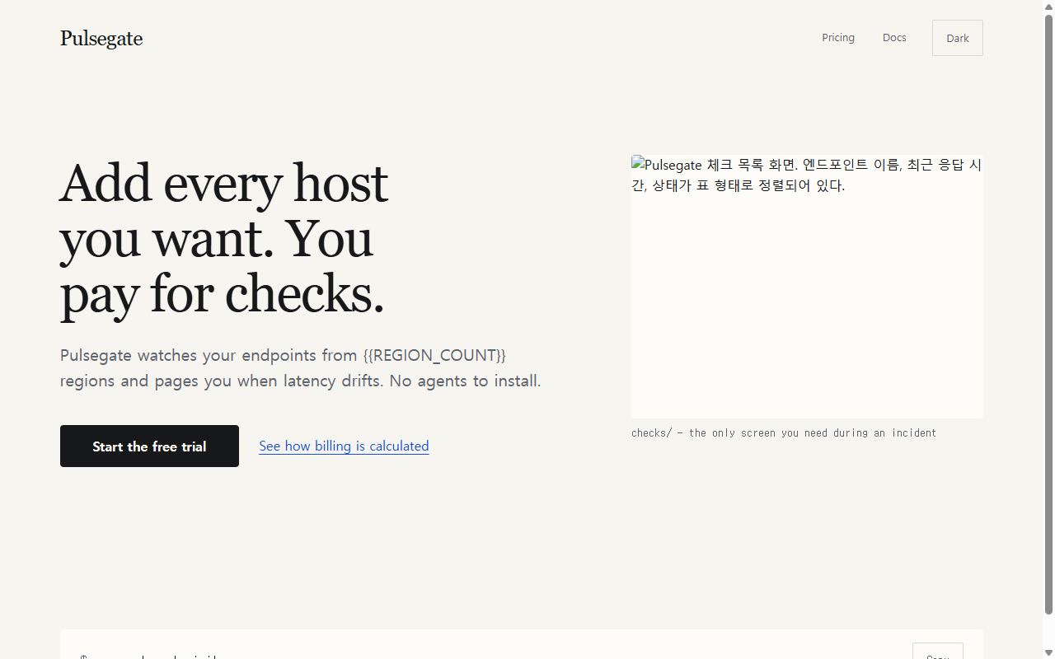Toggle the Dark theme button

958,38
